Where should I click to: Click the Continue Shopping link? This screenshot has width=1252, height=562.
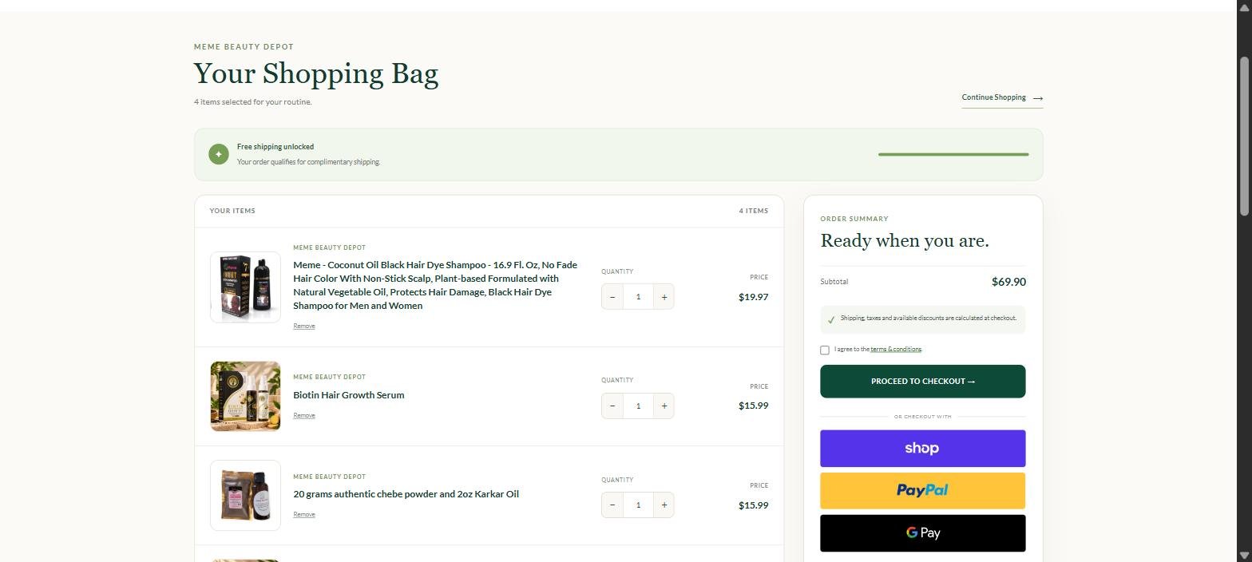click(x=1002, y=97)
